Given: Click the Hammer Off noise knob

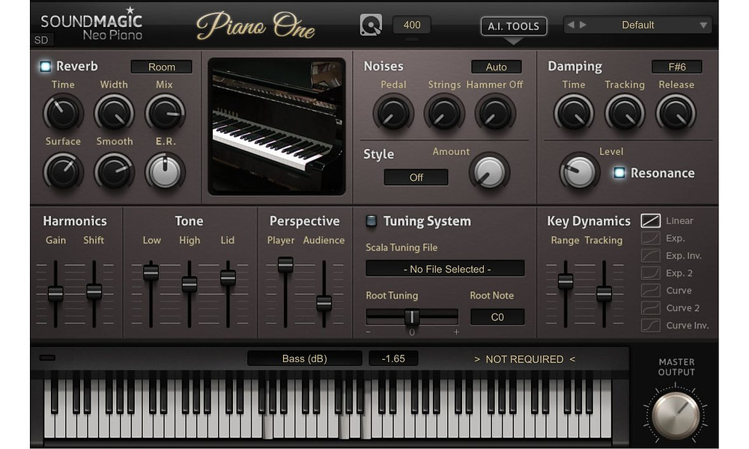Looking at the screenshot, I should coord(495,113).
